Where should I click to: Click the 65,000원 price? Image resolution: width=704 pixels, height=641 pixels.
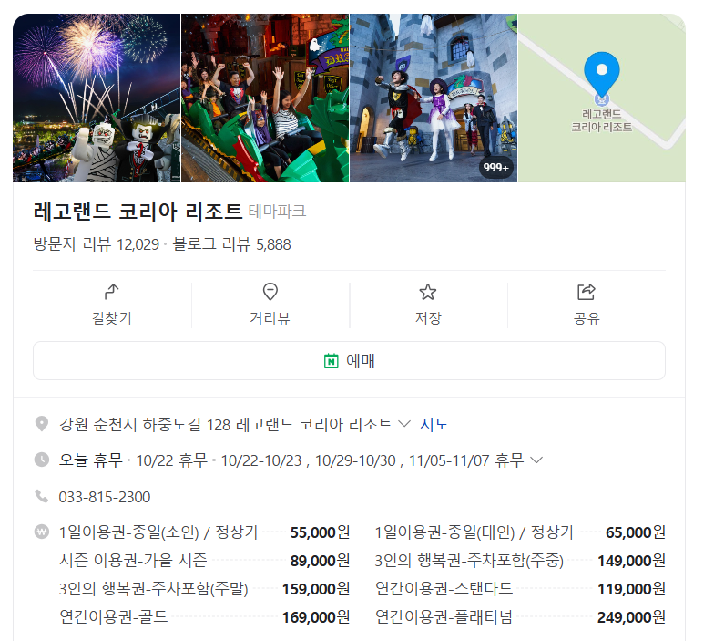coord(636,532)
